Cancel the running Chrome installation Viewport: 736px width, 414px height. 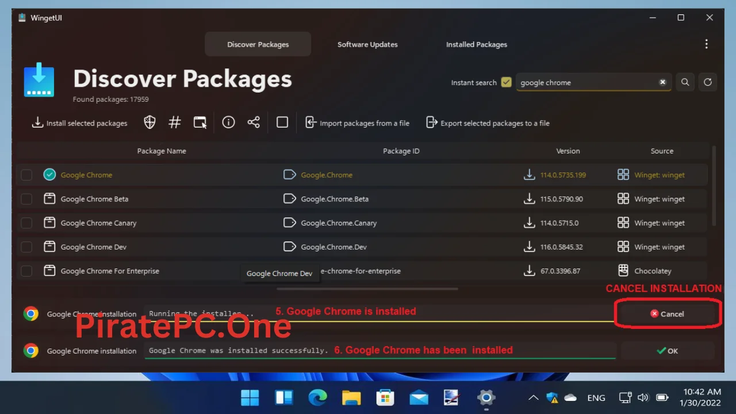click(667, 314)
